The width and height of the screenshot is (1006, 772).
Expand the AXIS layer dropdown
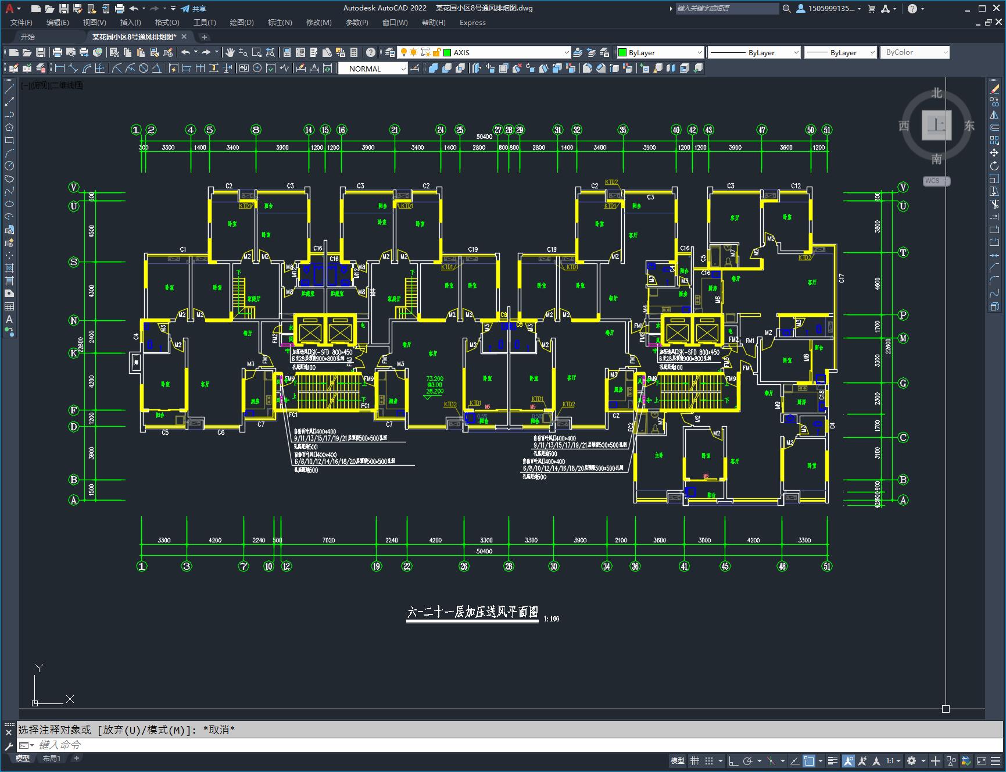click(x=506, y=52)
